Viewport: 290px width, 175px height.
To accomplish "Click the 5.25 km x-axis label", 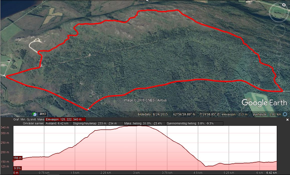I will point(229,173).
